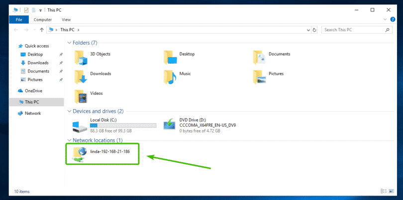403x200 pixels.
Task: Click the OneDrive cloud icon in sidebar
Action: [x=20, y=91]
